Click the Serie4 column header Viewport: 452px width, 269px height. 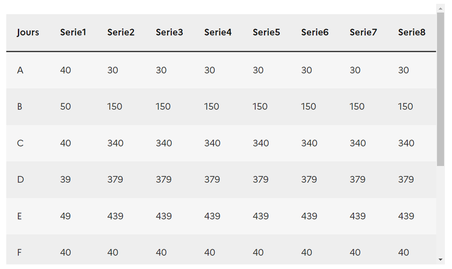tap(218, 32)
